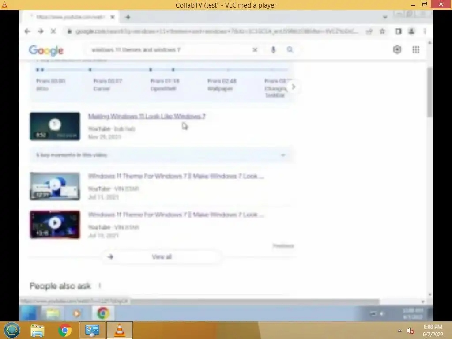
Task: Go forward with the browser forward arrow
Action: pos(41,31)
